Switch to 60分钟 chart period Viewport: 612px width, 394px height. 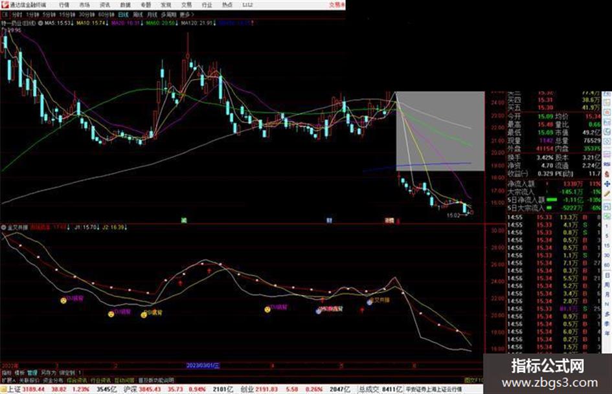point(106,15)
